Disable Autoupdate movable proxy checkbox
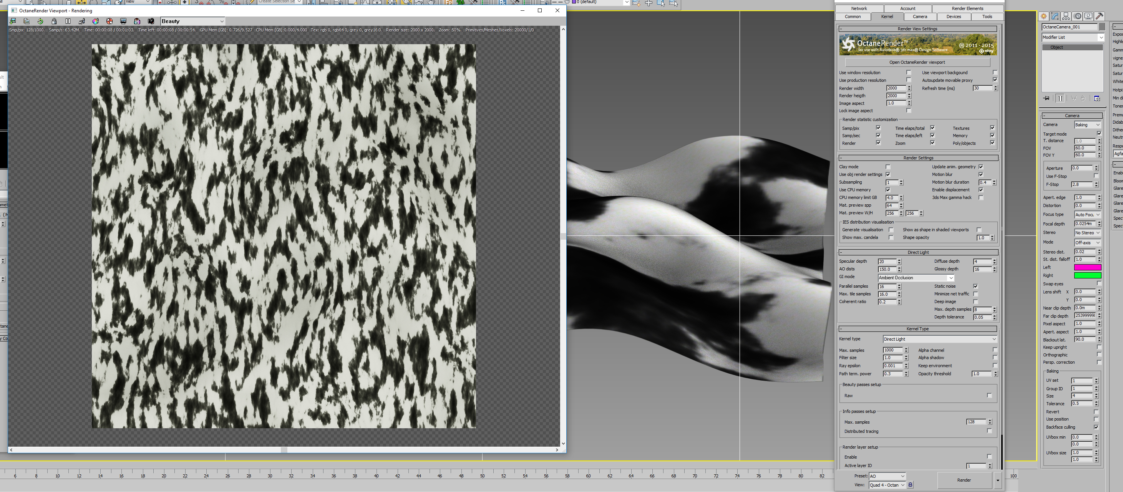 [995, 80]
